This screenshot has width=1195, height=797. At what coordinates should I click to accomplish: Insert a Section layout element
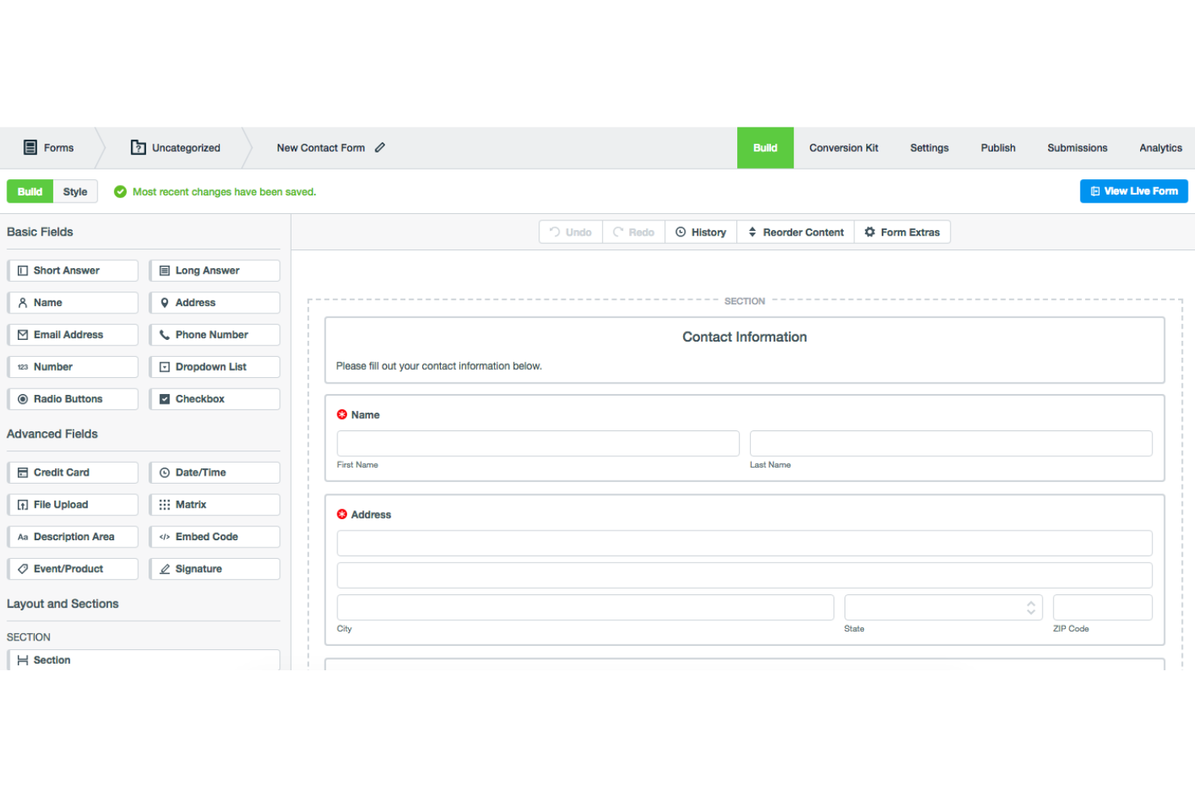[x=144, y=660]
